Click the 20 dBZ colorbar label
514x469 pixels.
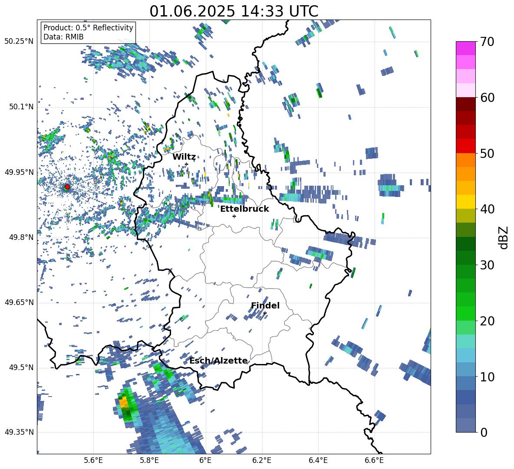[487, 321]
